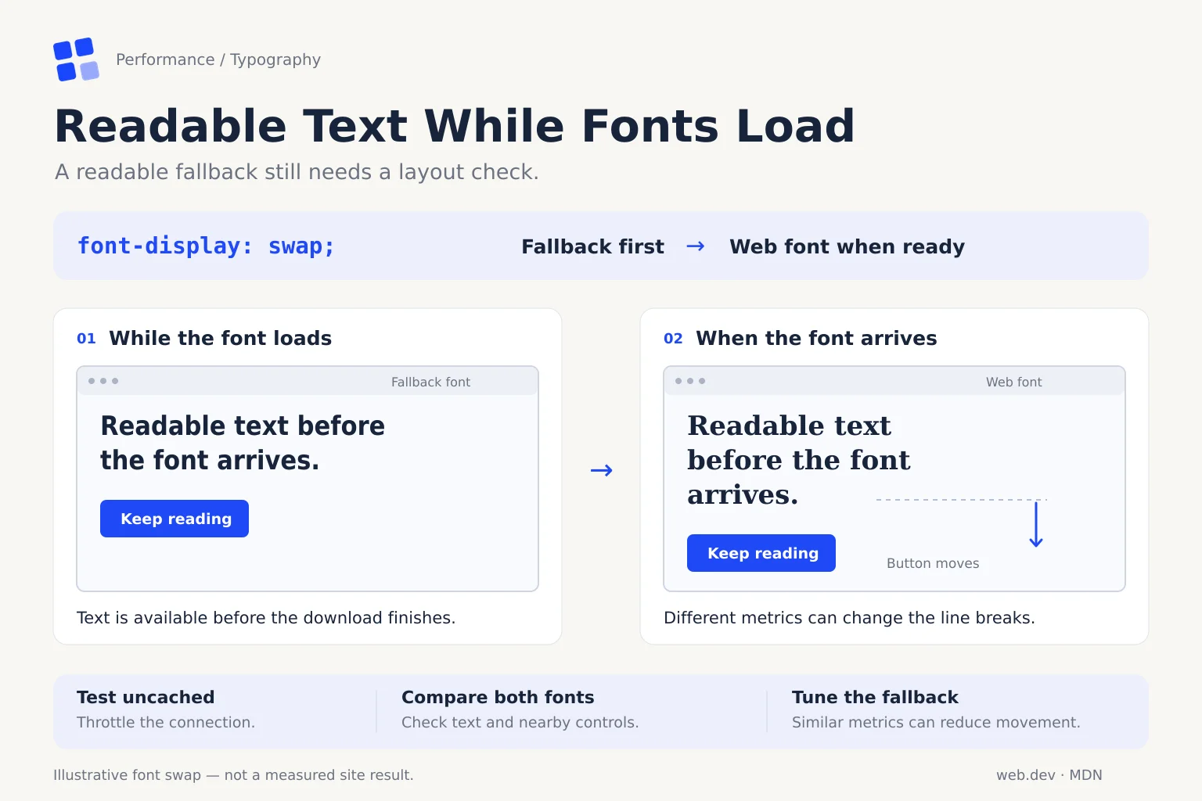Image resolution: width=1202 pixels, height=801 pixels.
Task: Click window dots in the Web font mockup
Action: 690,381
